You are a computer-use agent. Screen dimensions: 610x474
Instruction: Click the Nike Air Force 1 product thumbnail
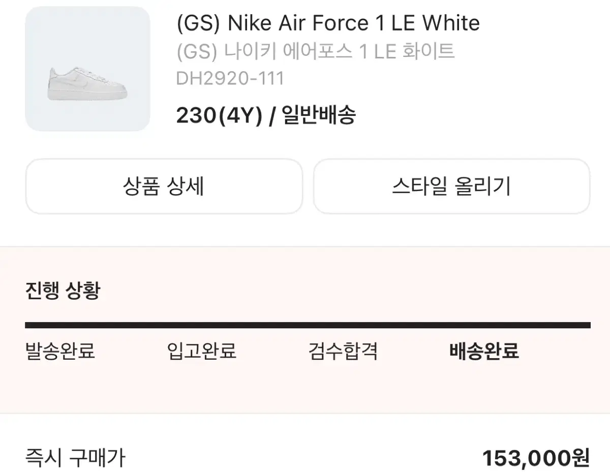coord(87,70)
